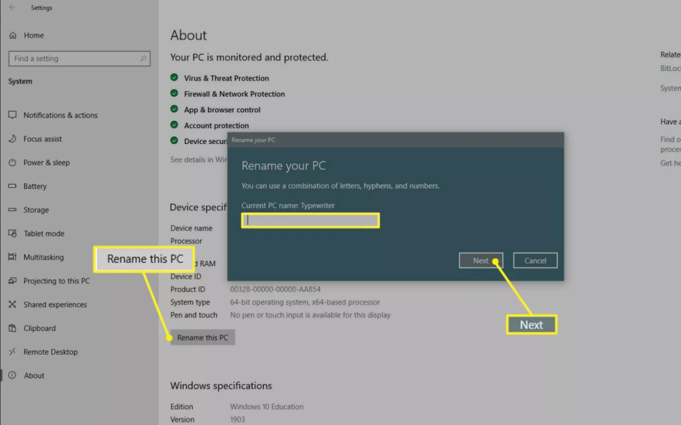This screenshot has width=681, height=425.
Task: Click the Notifications & actions icon
Action: point(12,115)
